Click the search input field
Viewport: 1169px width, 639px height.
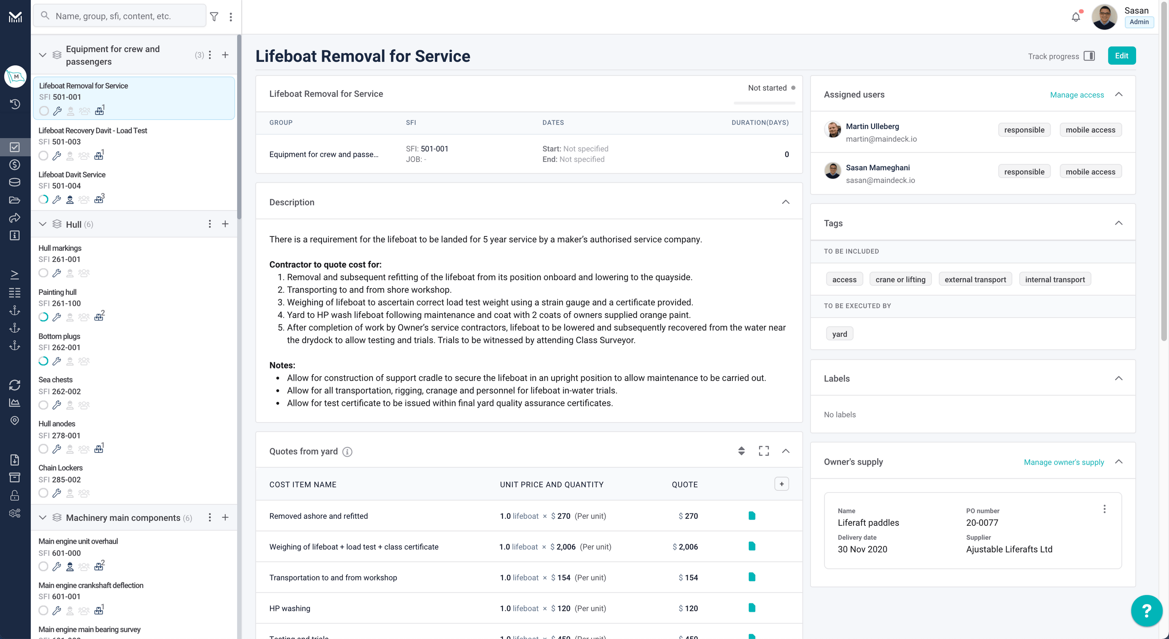[x=120, y=16]
